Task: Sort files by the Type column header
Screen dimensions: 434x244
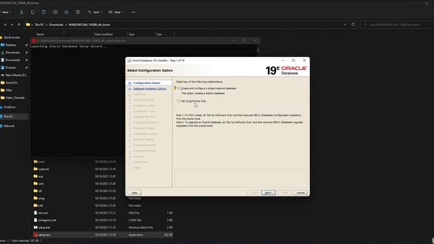Action: click(132, 35)
